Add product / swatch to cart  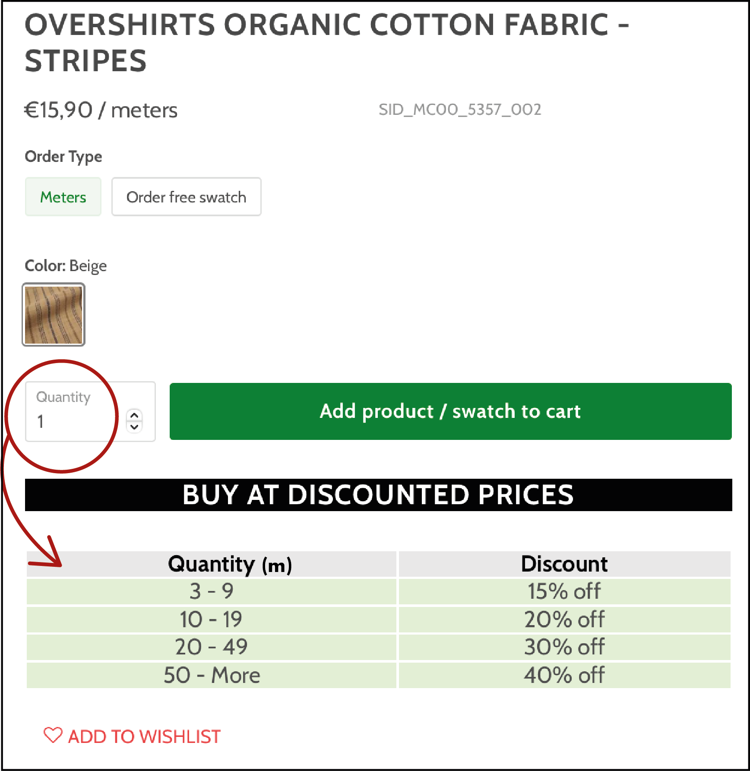pyautogui.click(x=450, y=411)
